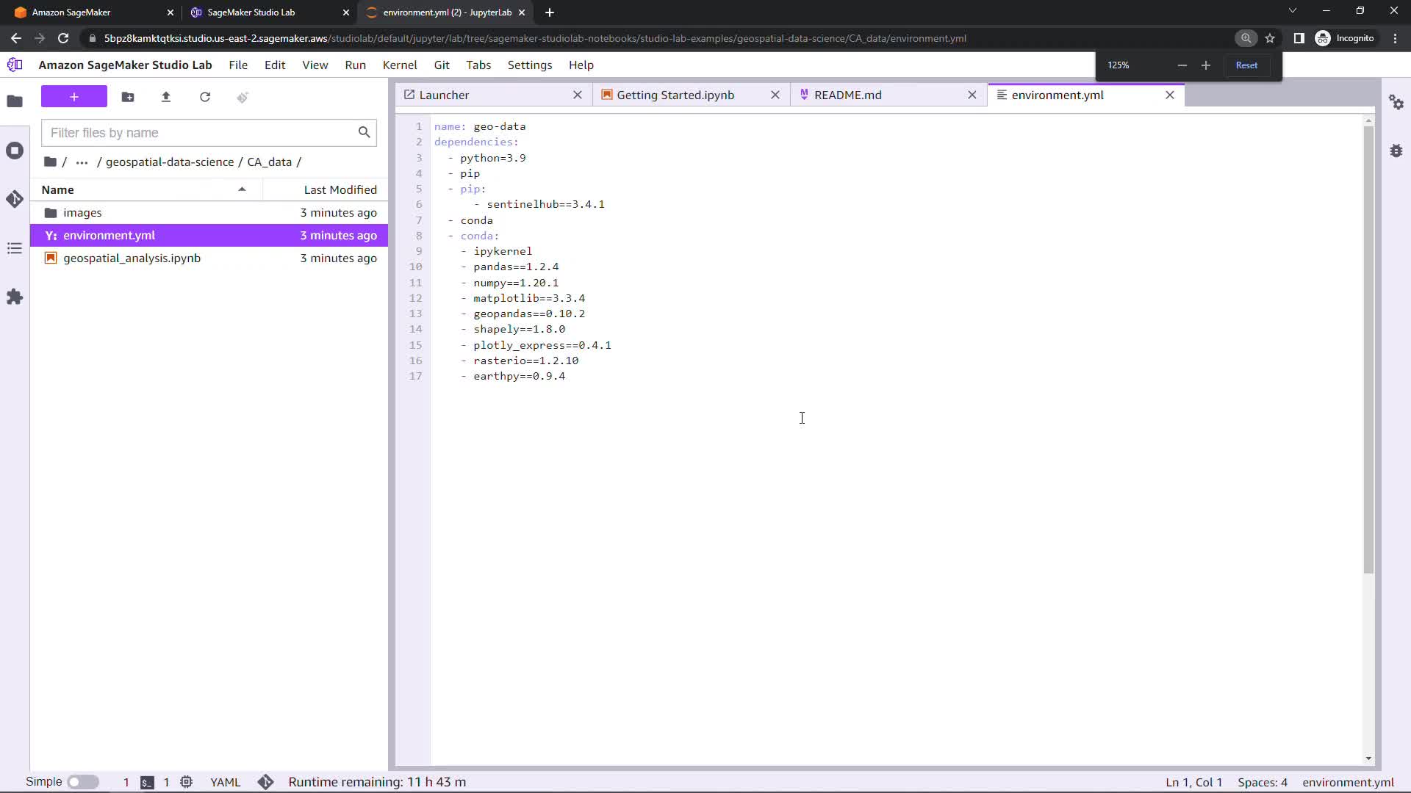The width and height of the screenshot is (1411, 793).
Task: Open Chrome tab search dropdown chevron
Action: point(1293,11)
